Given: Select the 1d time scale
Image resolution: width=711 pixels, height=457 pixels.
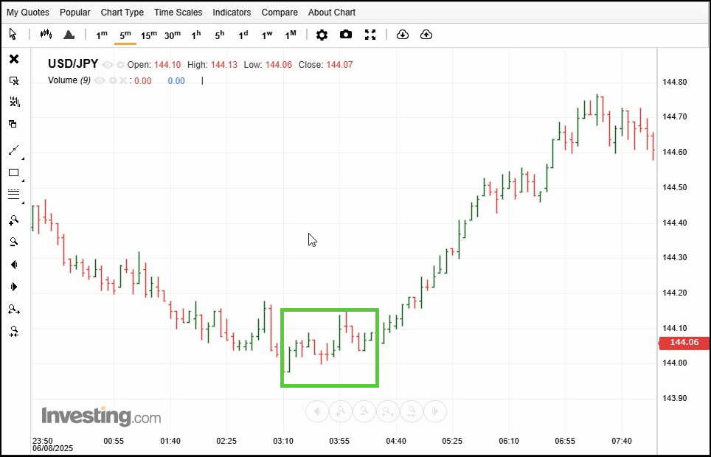Looking at the screenshot, I should point(243,35).
